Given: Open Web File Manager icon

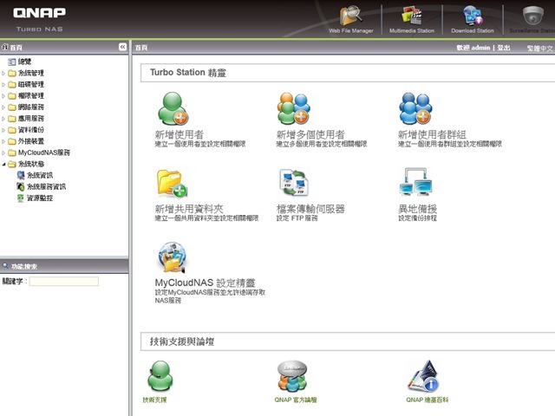Looking at the screenshot, I should pos(350,16).
